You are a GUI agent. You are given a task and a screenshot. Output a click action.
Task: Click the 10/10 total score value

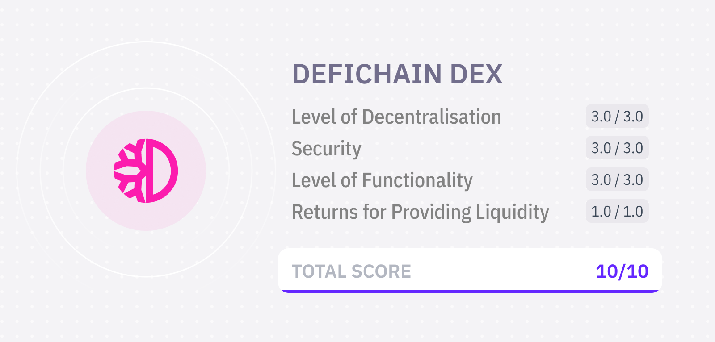pyautogui.click(x=622, y=271)
